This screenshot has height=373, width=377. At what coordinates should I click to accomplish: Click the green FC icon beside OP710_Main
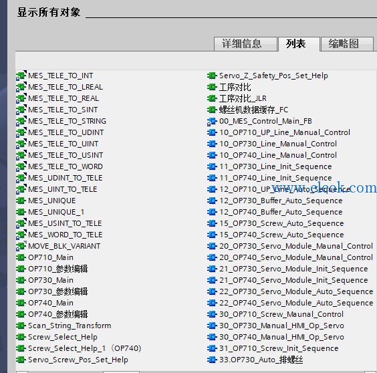[x=21, y=257]
